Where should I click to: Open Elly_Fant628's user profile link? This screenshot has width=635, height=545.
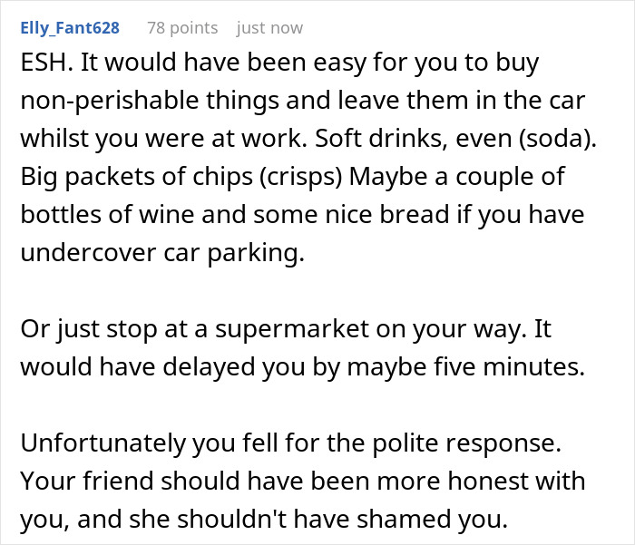pos(70,28)
